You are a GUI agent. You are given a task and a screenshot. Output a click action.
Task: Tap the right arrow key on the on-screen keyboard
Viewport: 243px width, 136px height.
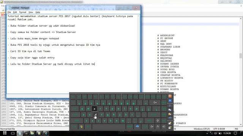pyautogui.click(x=164, y=127)
